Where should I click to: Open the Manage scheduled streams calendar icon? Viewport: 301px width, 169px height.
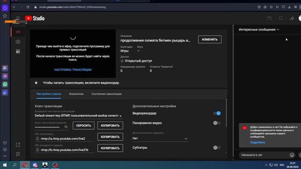coord(18,51)
